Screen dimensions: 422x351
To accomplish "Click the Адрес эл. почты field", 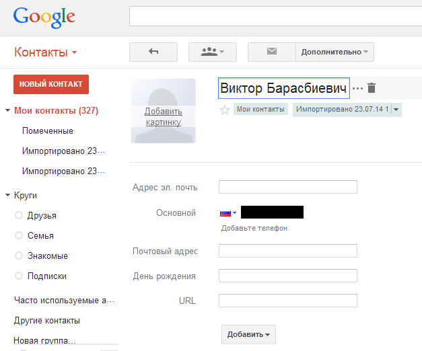I will (288, 187).
